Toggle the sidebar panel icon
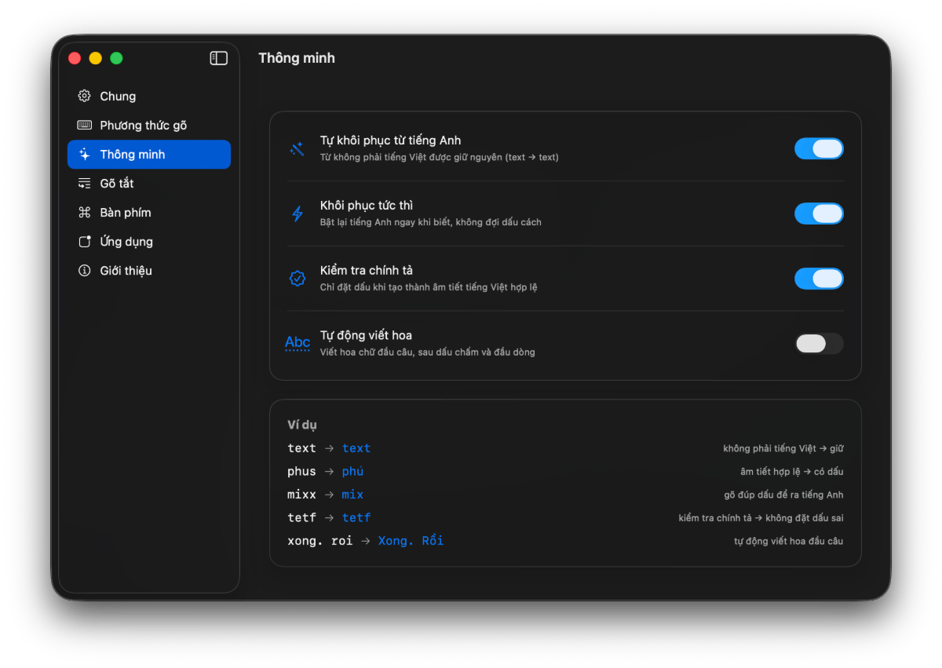 [x=219, y=58]
